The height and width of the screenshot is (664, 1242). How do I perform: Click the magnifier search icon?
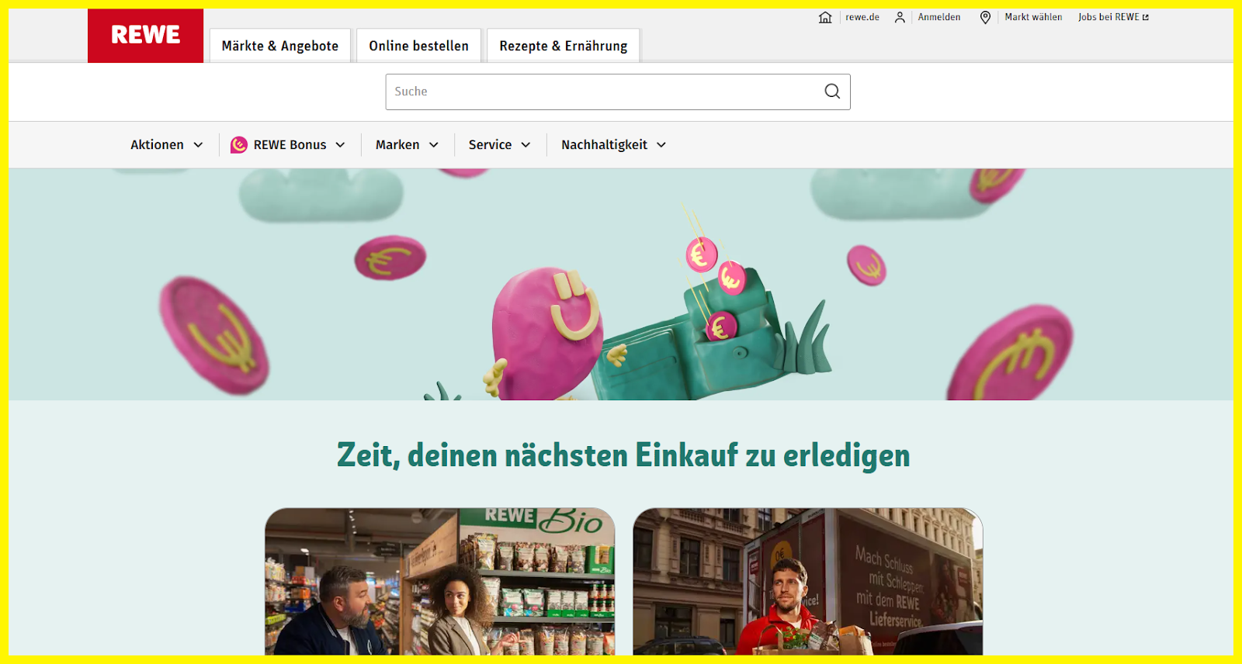click(832, 92)
